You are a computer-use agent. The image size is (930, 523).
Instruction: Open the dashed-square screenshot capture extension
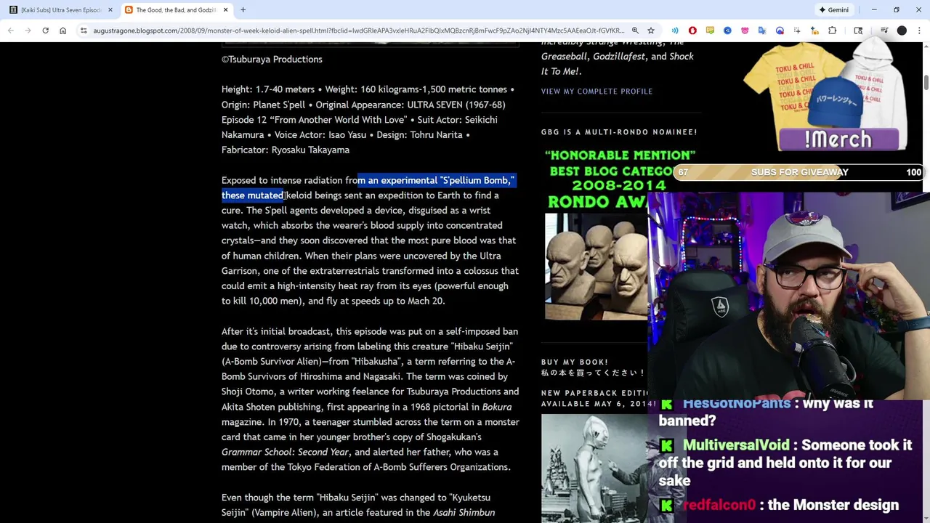pos(797,31)
